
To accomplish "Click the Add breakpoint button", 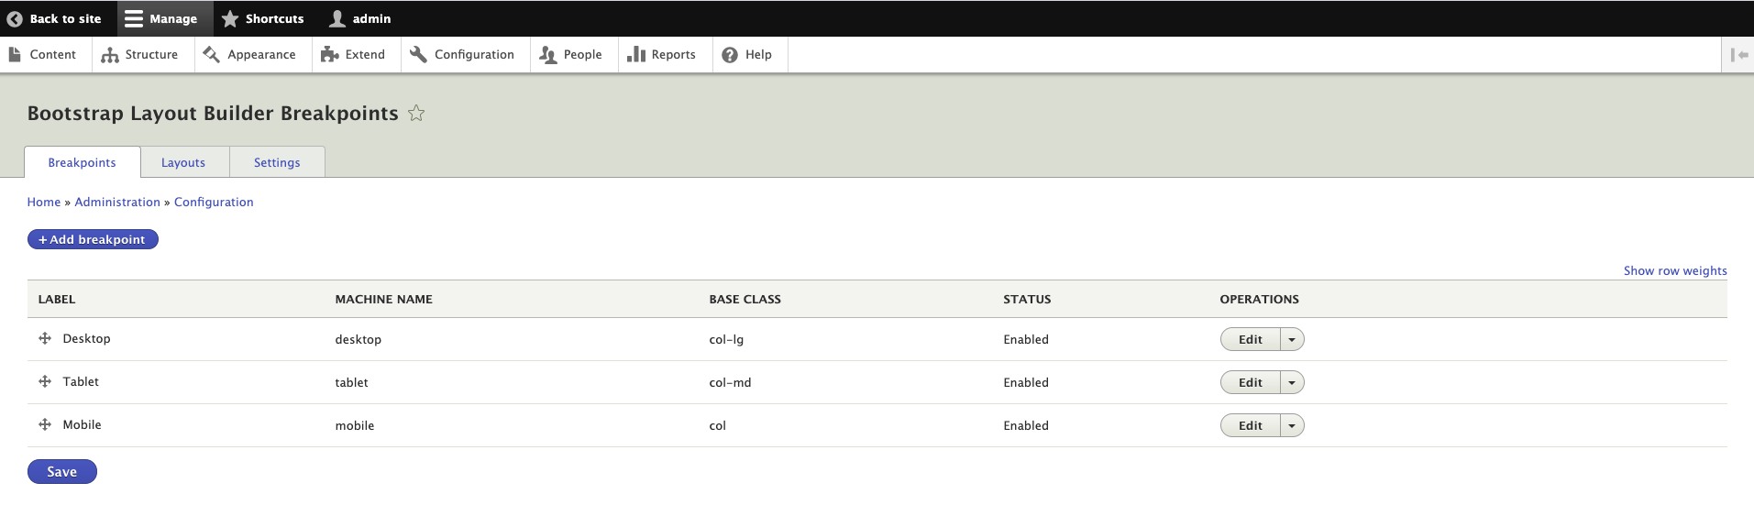I will pyautogui.click(x=93, y=240).
